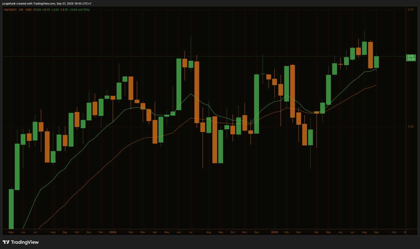Click the 2025 label on time axis
This screenshot has height=249, width=420.
coord(275,232)
